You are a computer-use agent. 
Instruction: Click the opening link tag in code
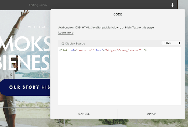pos(64,50)
